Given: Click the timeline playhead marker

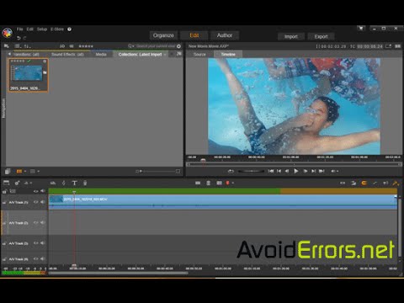Looking at the screenshot, I should click(x=74, y=192).
